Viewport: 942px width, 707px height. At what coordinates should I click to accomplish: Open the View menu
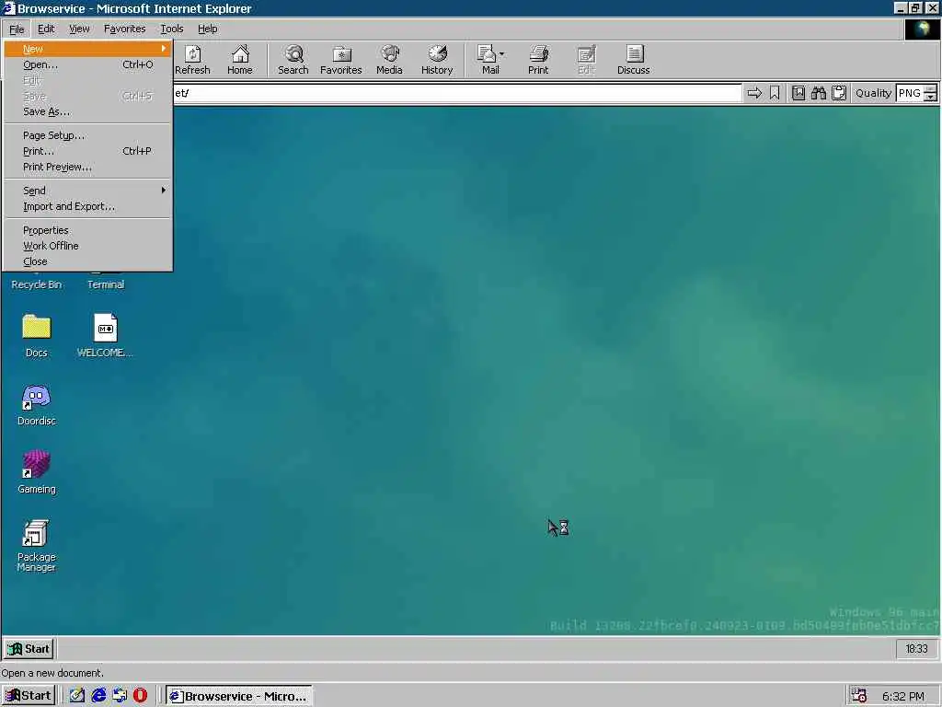[79, 29]
